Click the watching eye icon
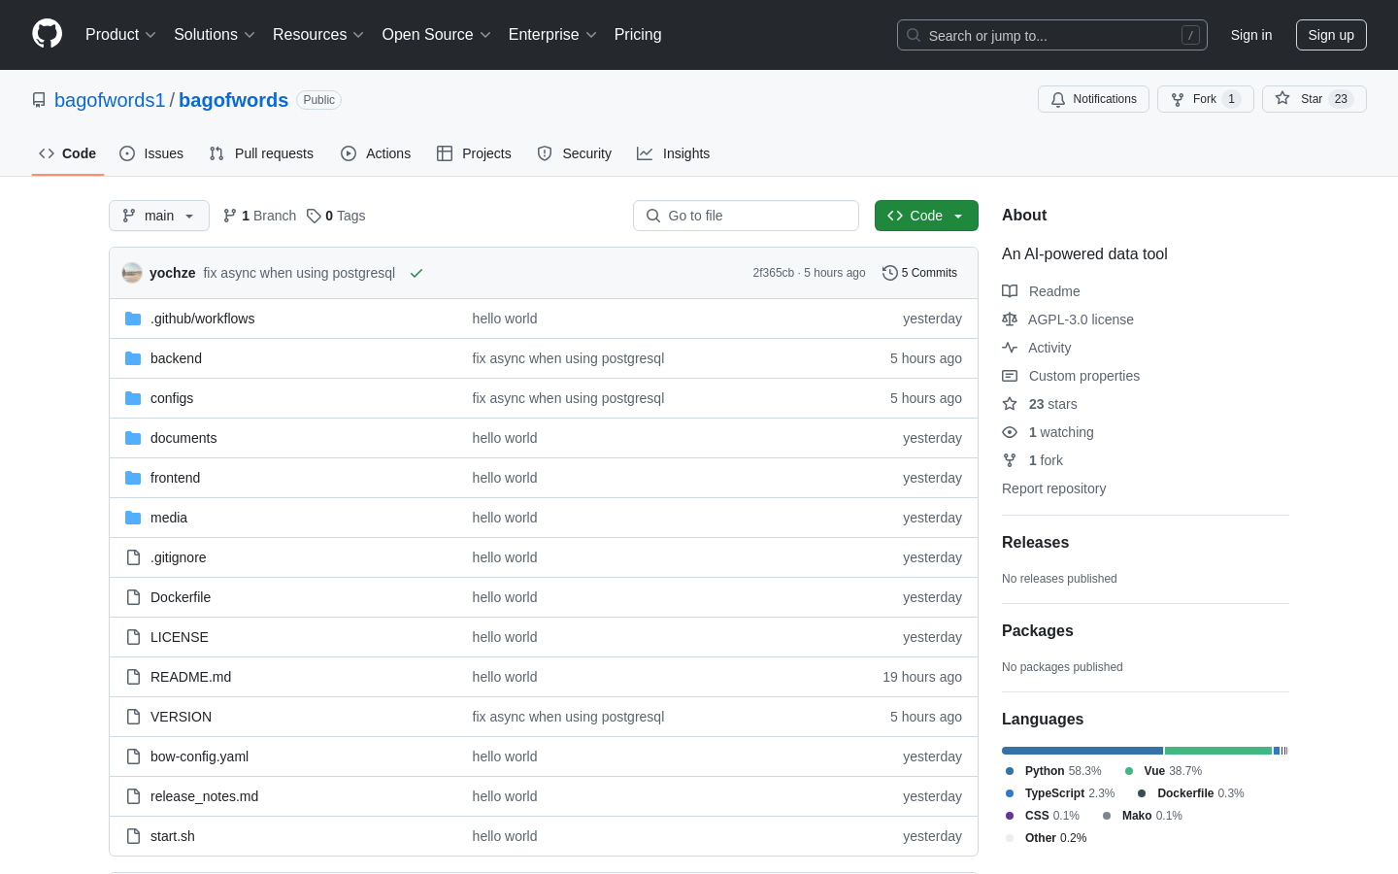The width and height of the screenshot is (1398, 874). click(x=1010, y=432)
